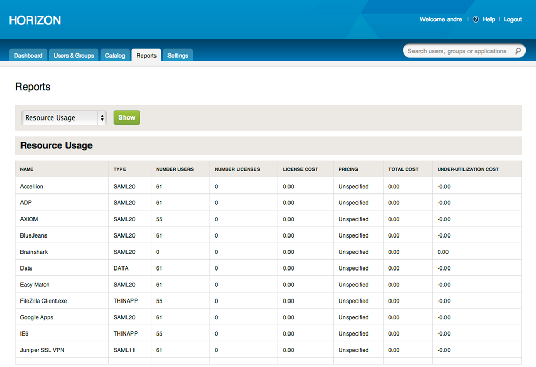The image size is (536, 367).
Task: Click the TYPE column header
Action: tap(120, 169)
